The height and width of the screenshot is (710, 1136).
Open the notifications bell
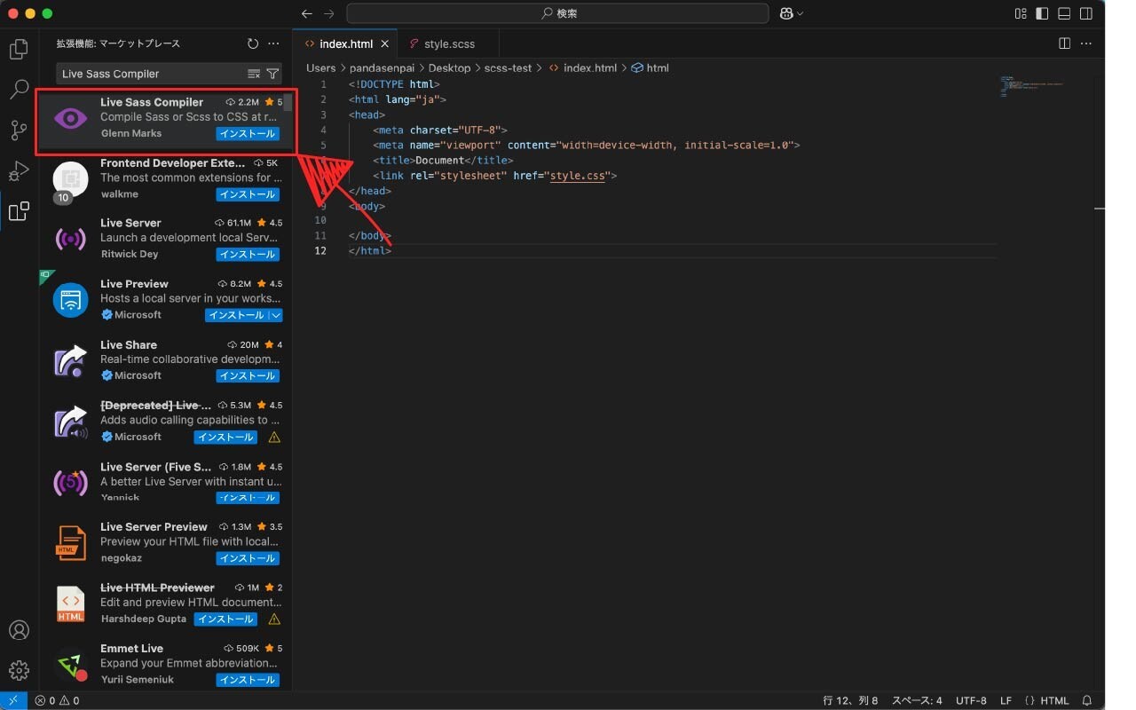tap(1089, 700)
